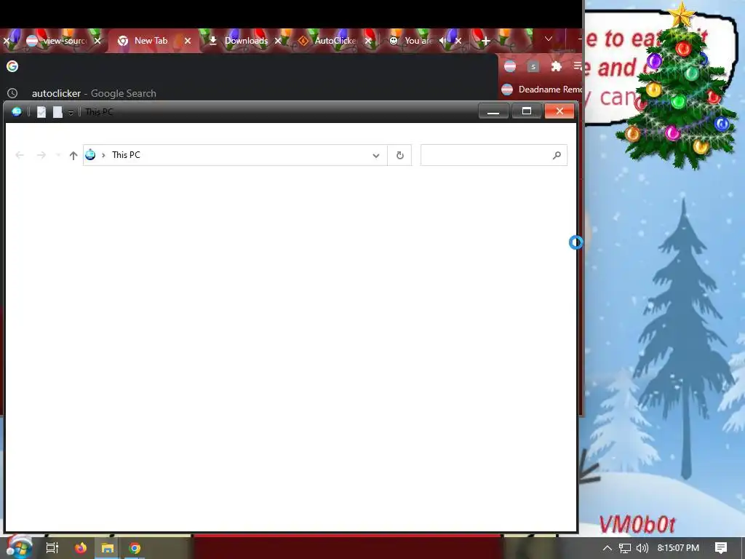745x559 pixels.
Task: Click the This PC icon in address bar
Action: pyautogui.click(x=90, y=154)
